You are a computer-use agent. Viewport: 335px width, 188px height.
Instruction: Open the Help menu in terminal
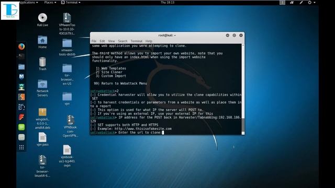pyautogui.click(x=149, y=41)
